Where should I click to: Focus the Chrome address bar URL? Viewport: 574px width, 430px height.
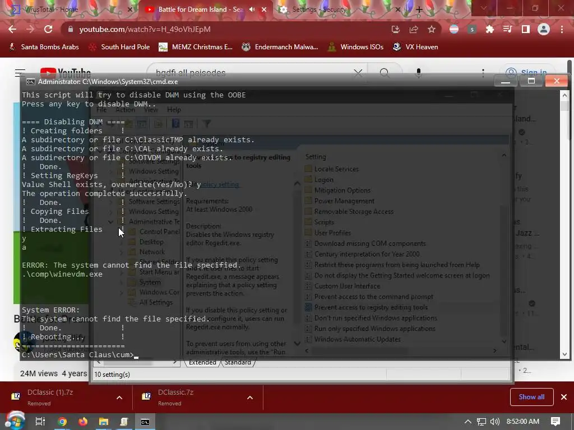(145, 29)
